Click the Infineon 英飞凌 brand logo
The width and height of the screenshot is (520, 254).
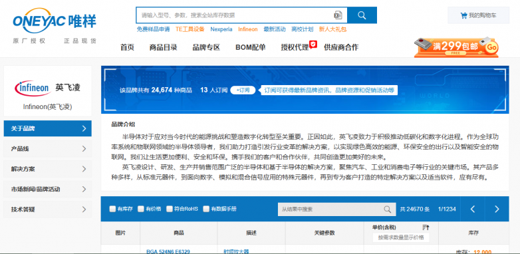point(47,88)
